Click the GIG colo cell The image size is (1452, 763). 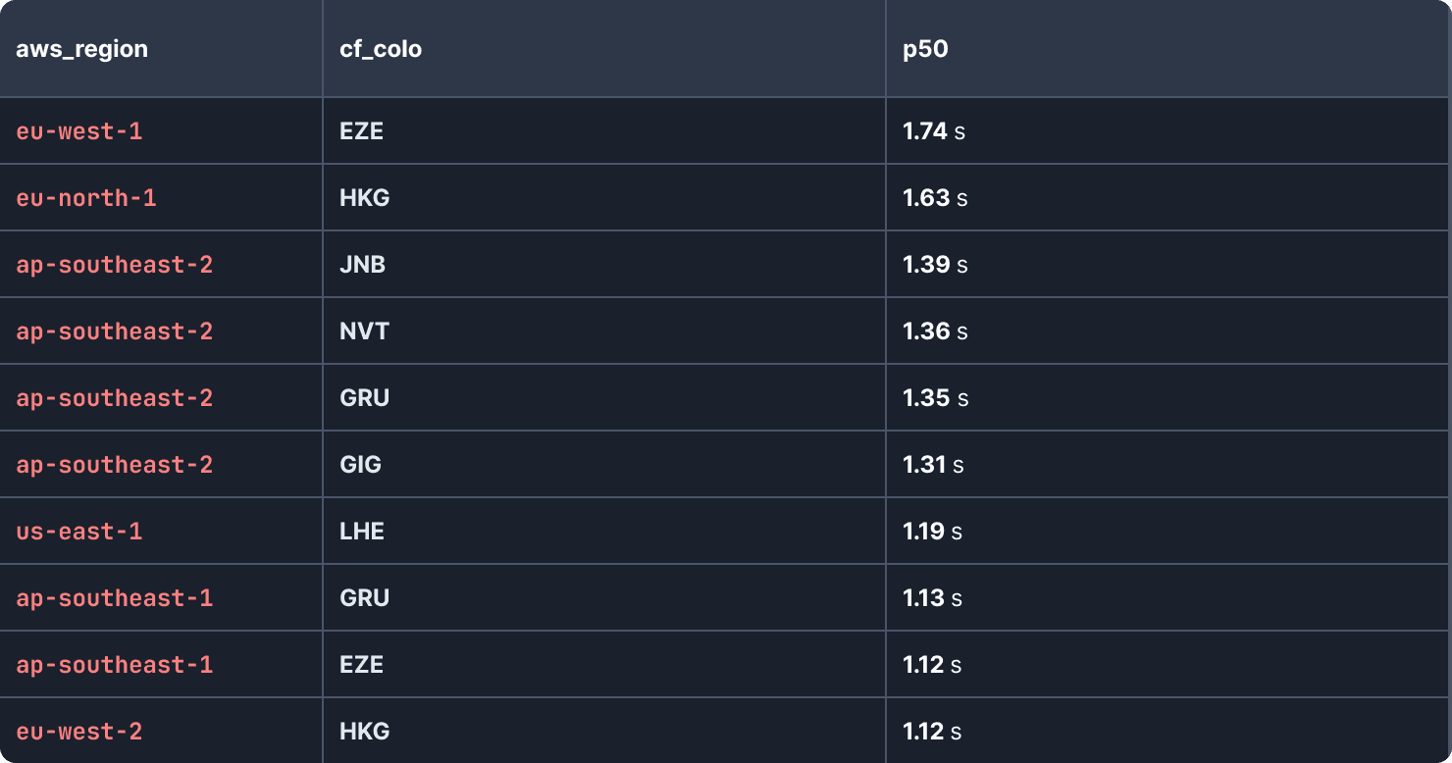coord(360,465)
